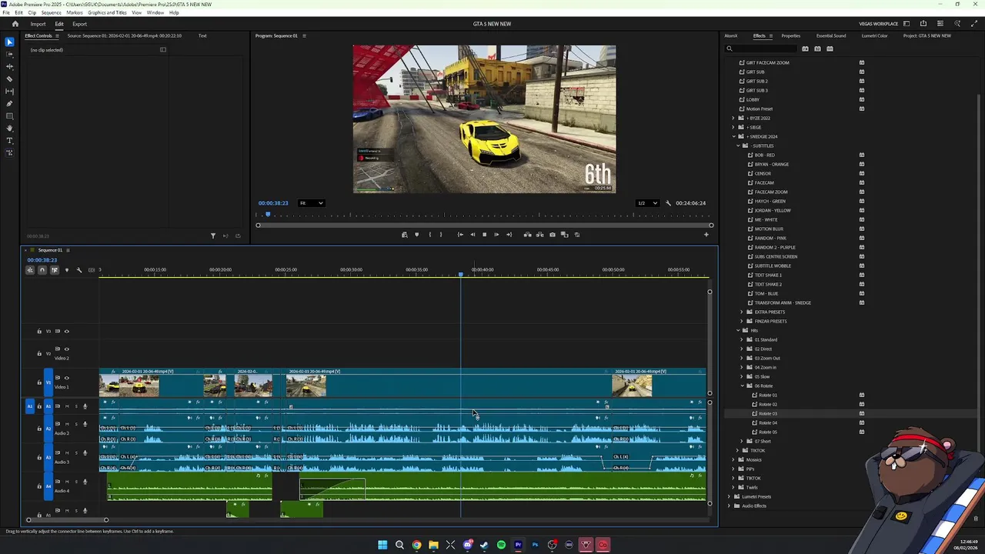Open the Program monitor button editor plus
Image resolution: width=985 pixels, height=554 pixels.
pyautogui.click(x=706, y=235)
